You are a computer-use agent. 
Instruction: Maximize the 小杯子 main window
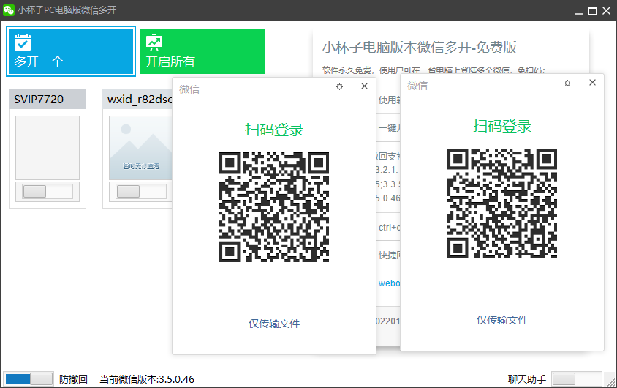point(592,11)
